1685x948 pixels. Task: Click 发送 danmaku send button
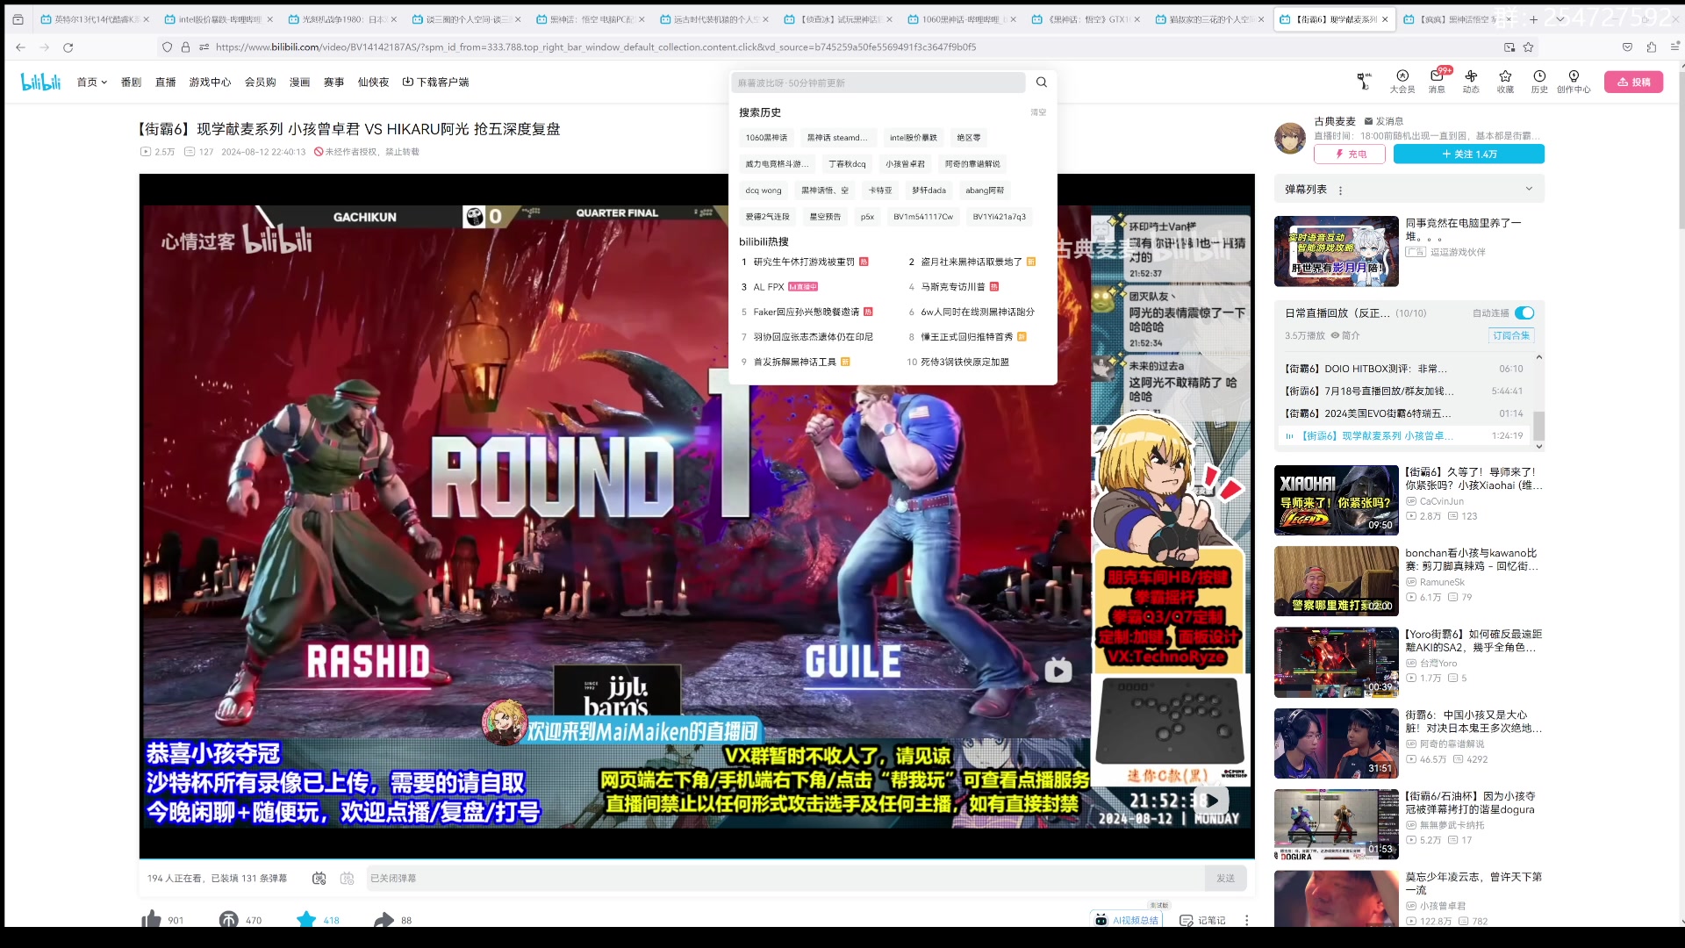click(x=1225, y=878)
